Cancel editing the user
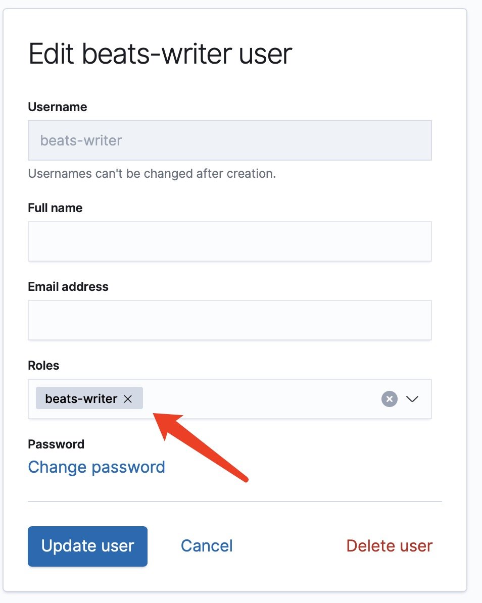The height and width of the screenshot is (603, 482). point(207,546)
